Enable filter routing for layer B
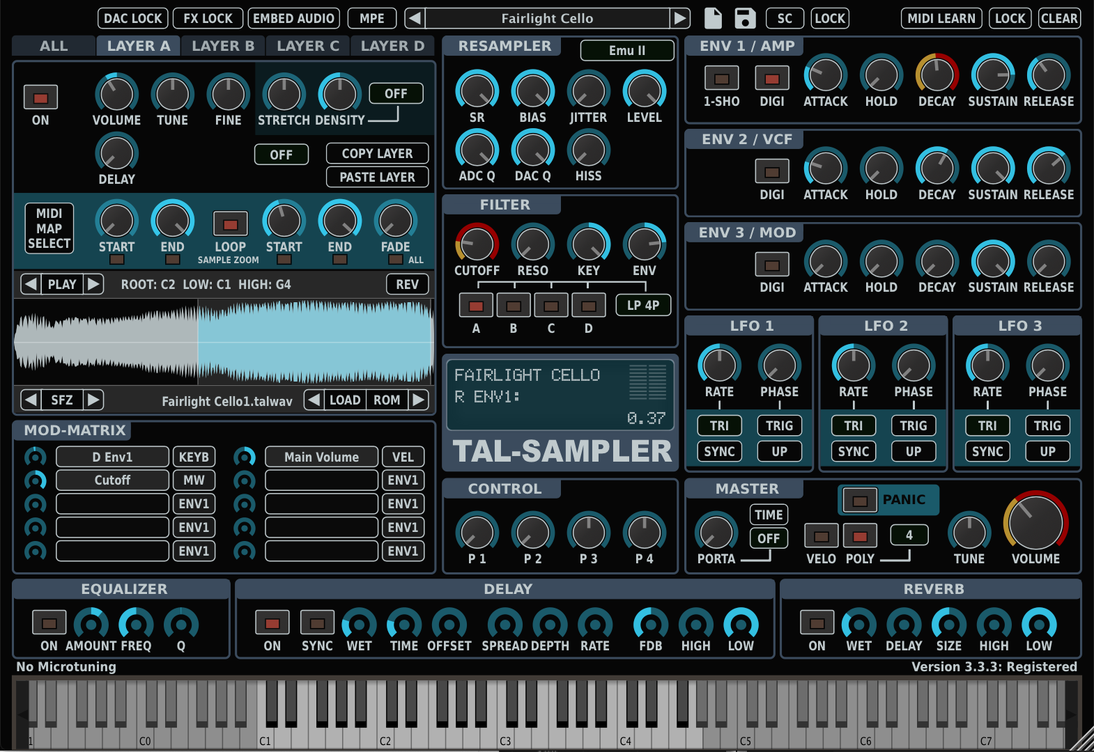This screenshot has width=1094, height=752. 514,305
